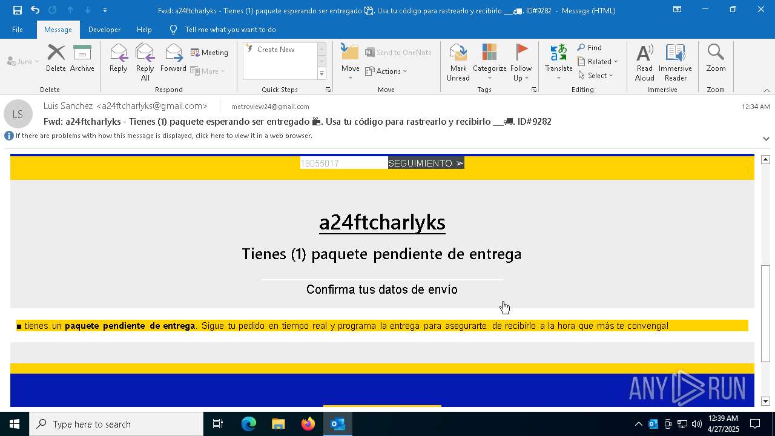Open the Help tab
Image resolution: width=775 pixels, height=436 pixels.
click(144, 30)
